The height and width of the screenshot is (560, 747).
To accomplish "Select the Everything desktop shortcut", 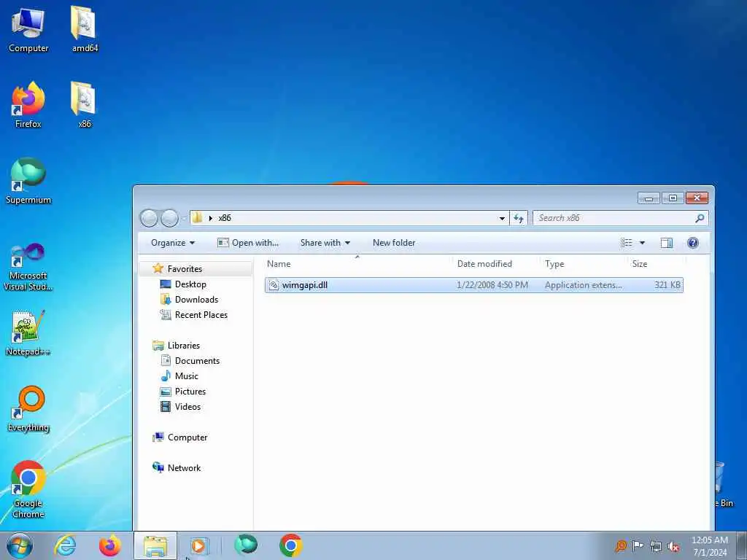I will 28,408.
